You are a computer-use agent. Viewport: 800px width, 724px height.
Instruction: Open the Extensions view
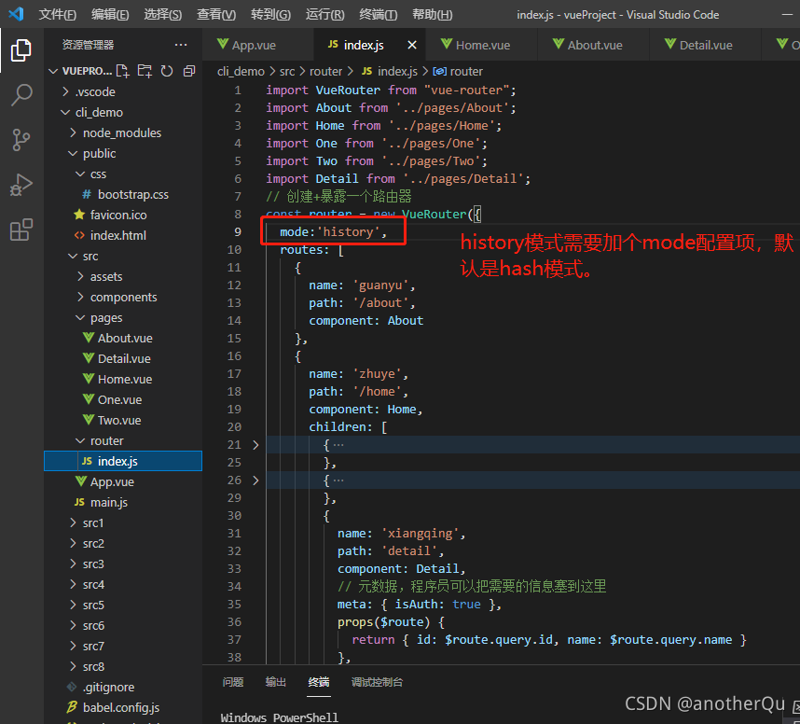coord(21,230)
